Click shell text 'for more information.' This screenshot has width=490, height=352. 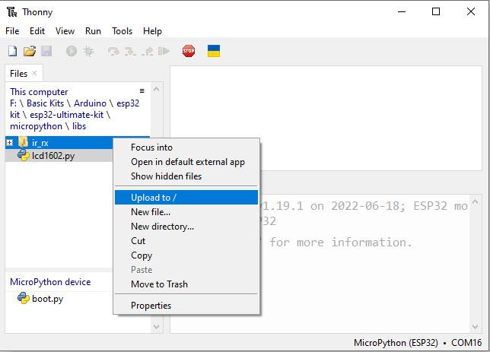point(341,243)
